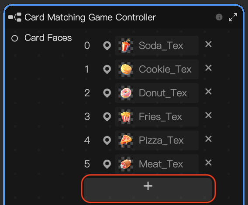Click the node graph icon beside title
Image resolution: width=248 pixels, height=205 pixels.
15,17
